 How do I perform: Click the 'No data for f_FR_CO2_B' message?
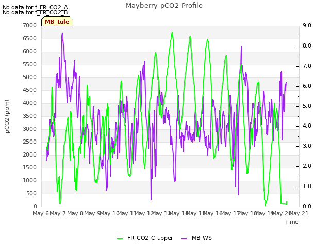[x=35, y=12]
